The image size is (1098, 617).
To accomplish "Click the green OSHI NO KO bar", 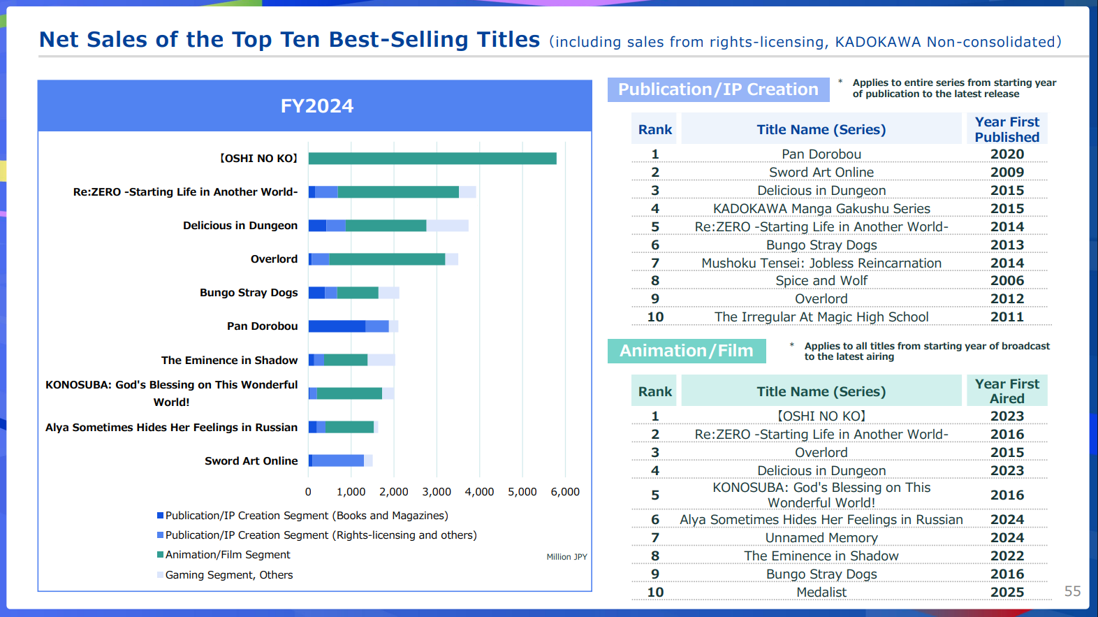I will [432, 159].
